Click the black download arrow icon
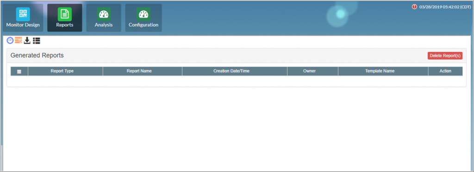 [x=27, y=40]
